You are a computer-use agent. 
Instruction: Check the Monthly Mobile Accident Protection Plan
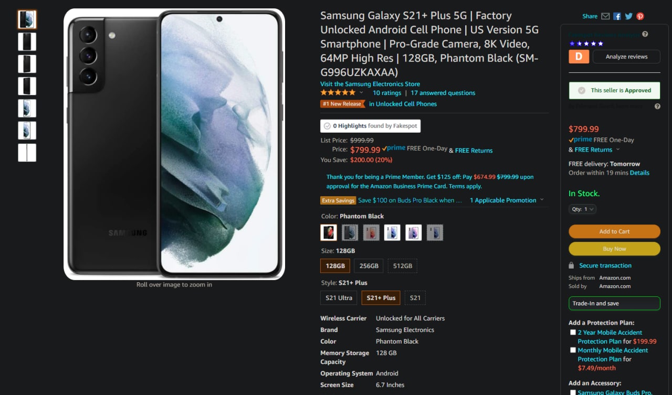tap(573, 350)
